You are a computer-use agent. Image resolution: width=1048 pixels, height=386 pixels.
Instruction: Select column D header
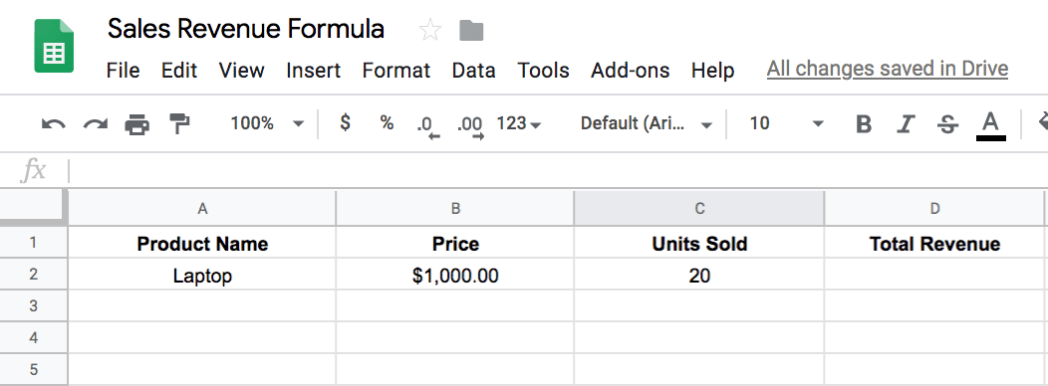935,208
